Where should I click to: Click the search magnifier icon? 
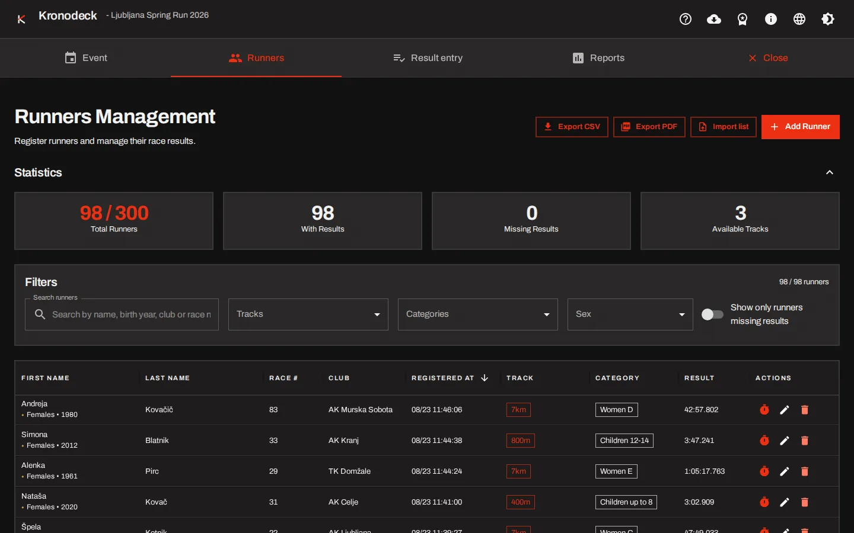pyautogui.click(x=40, y=314)
